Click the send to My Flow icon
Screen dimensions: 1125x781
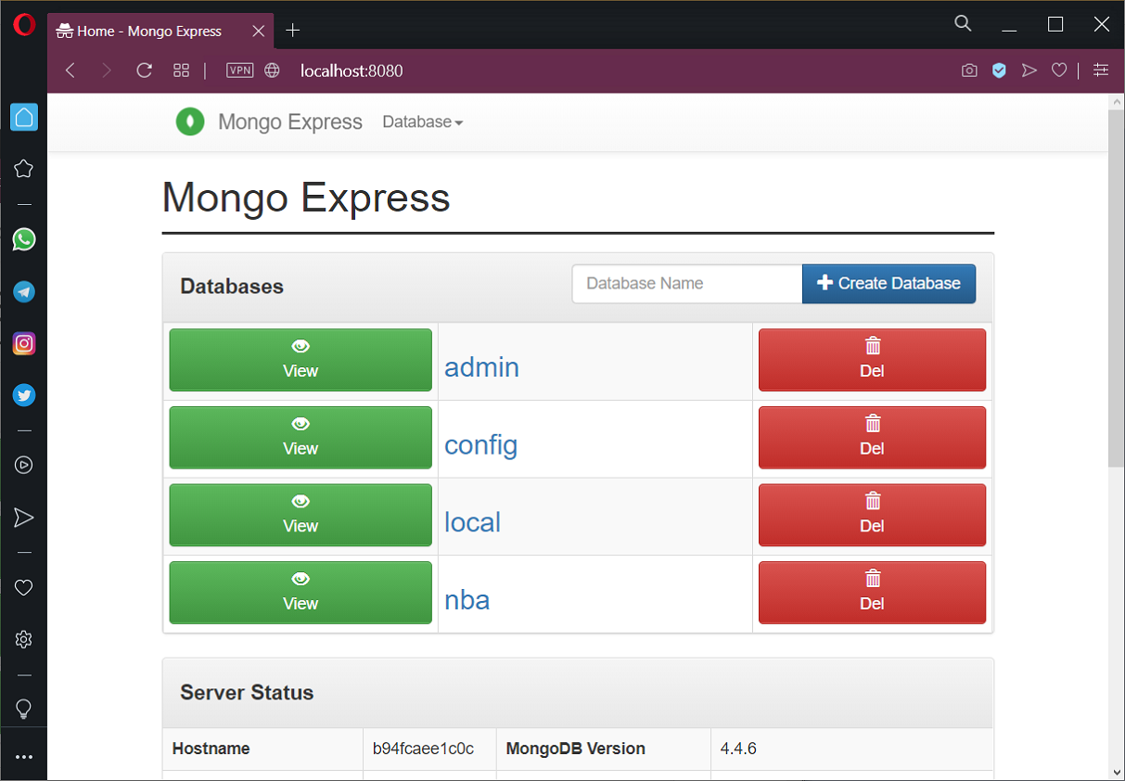1029,70
